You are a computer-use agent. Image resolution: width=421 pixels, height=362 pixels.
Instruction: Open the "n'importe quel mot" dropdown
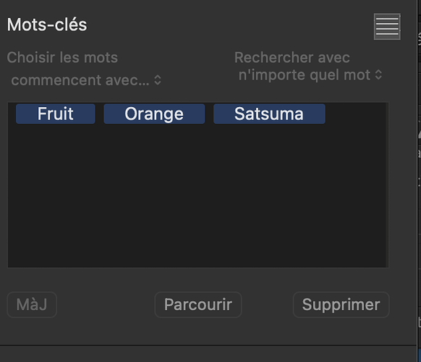point(310,75)
